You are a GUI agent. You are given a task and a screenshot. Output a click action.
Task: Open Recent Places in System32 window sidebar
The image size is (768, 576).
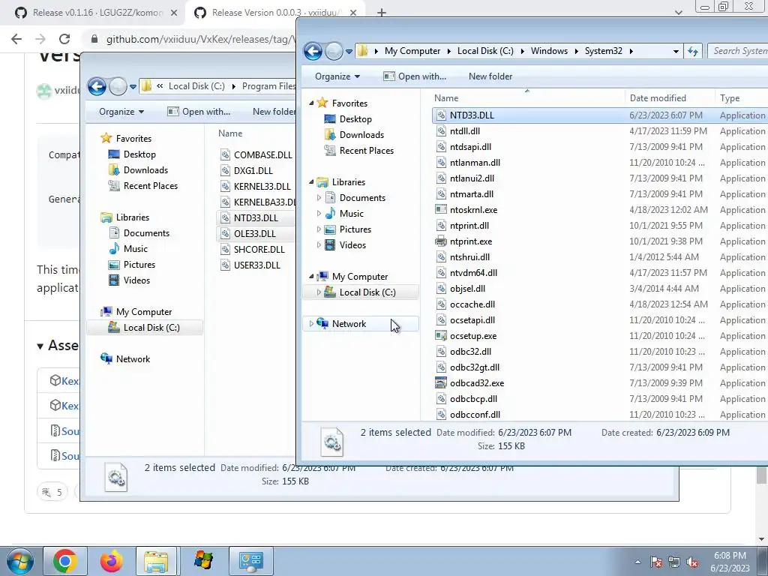click(x=366, y=150)
